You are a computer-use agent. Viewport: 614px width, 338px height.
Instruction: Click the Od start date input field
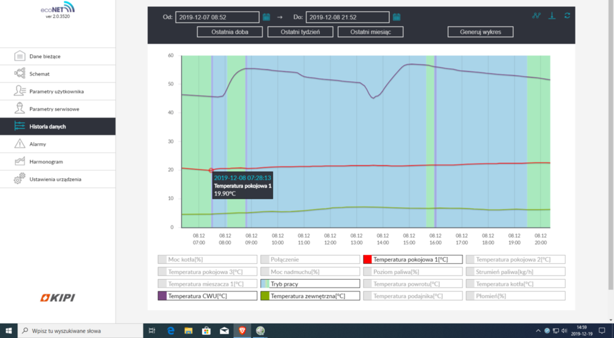point(217,17)
